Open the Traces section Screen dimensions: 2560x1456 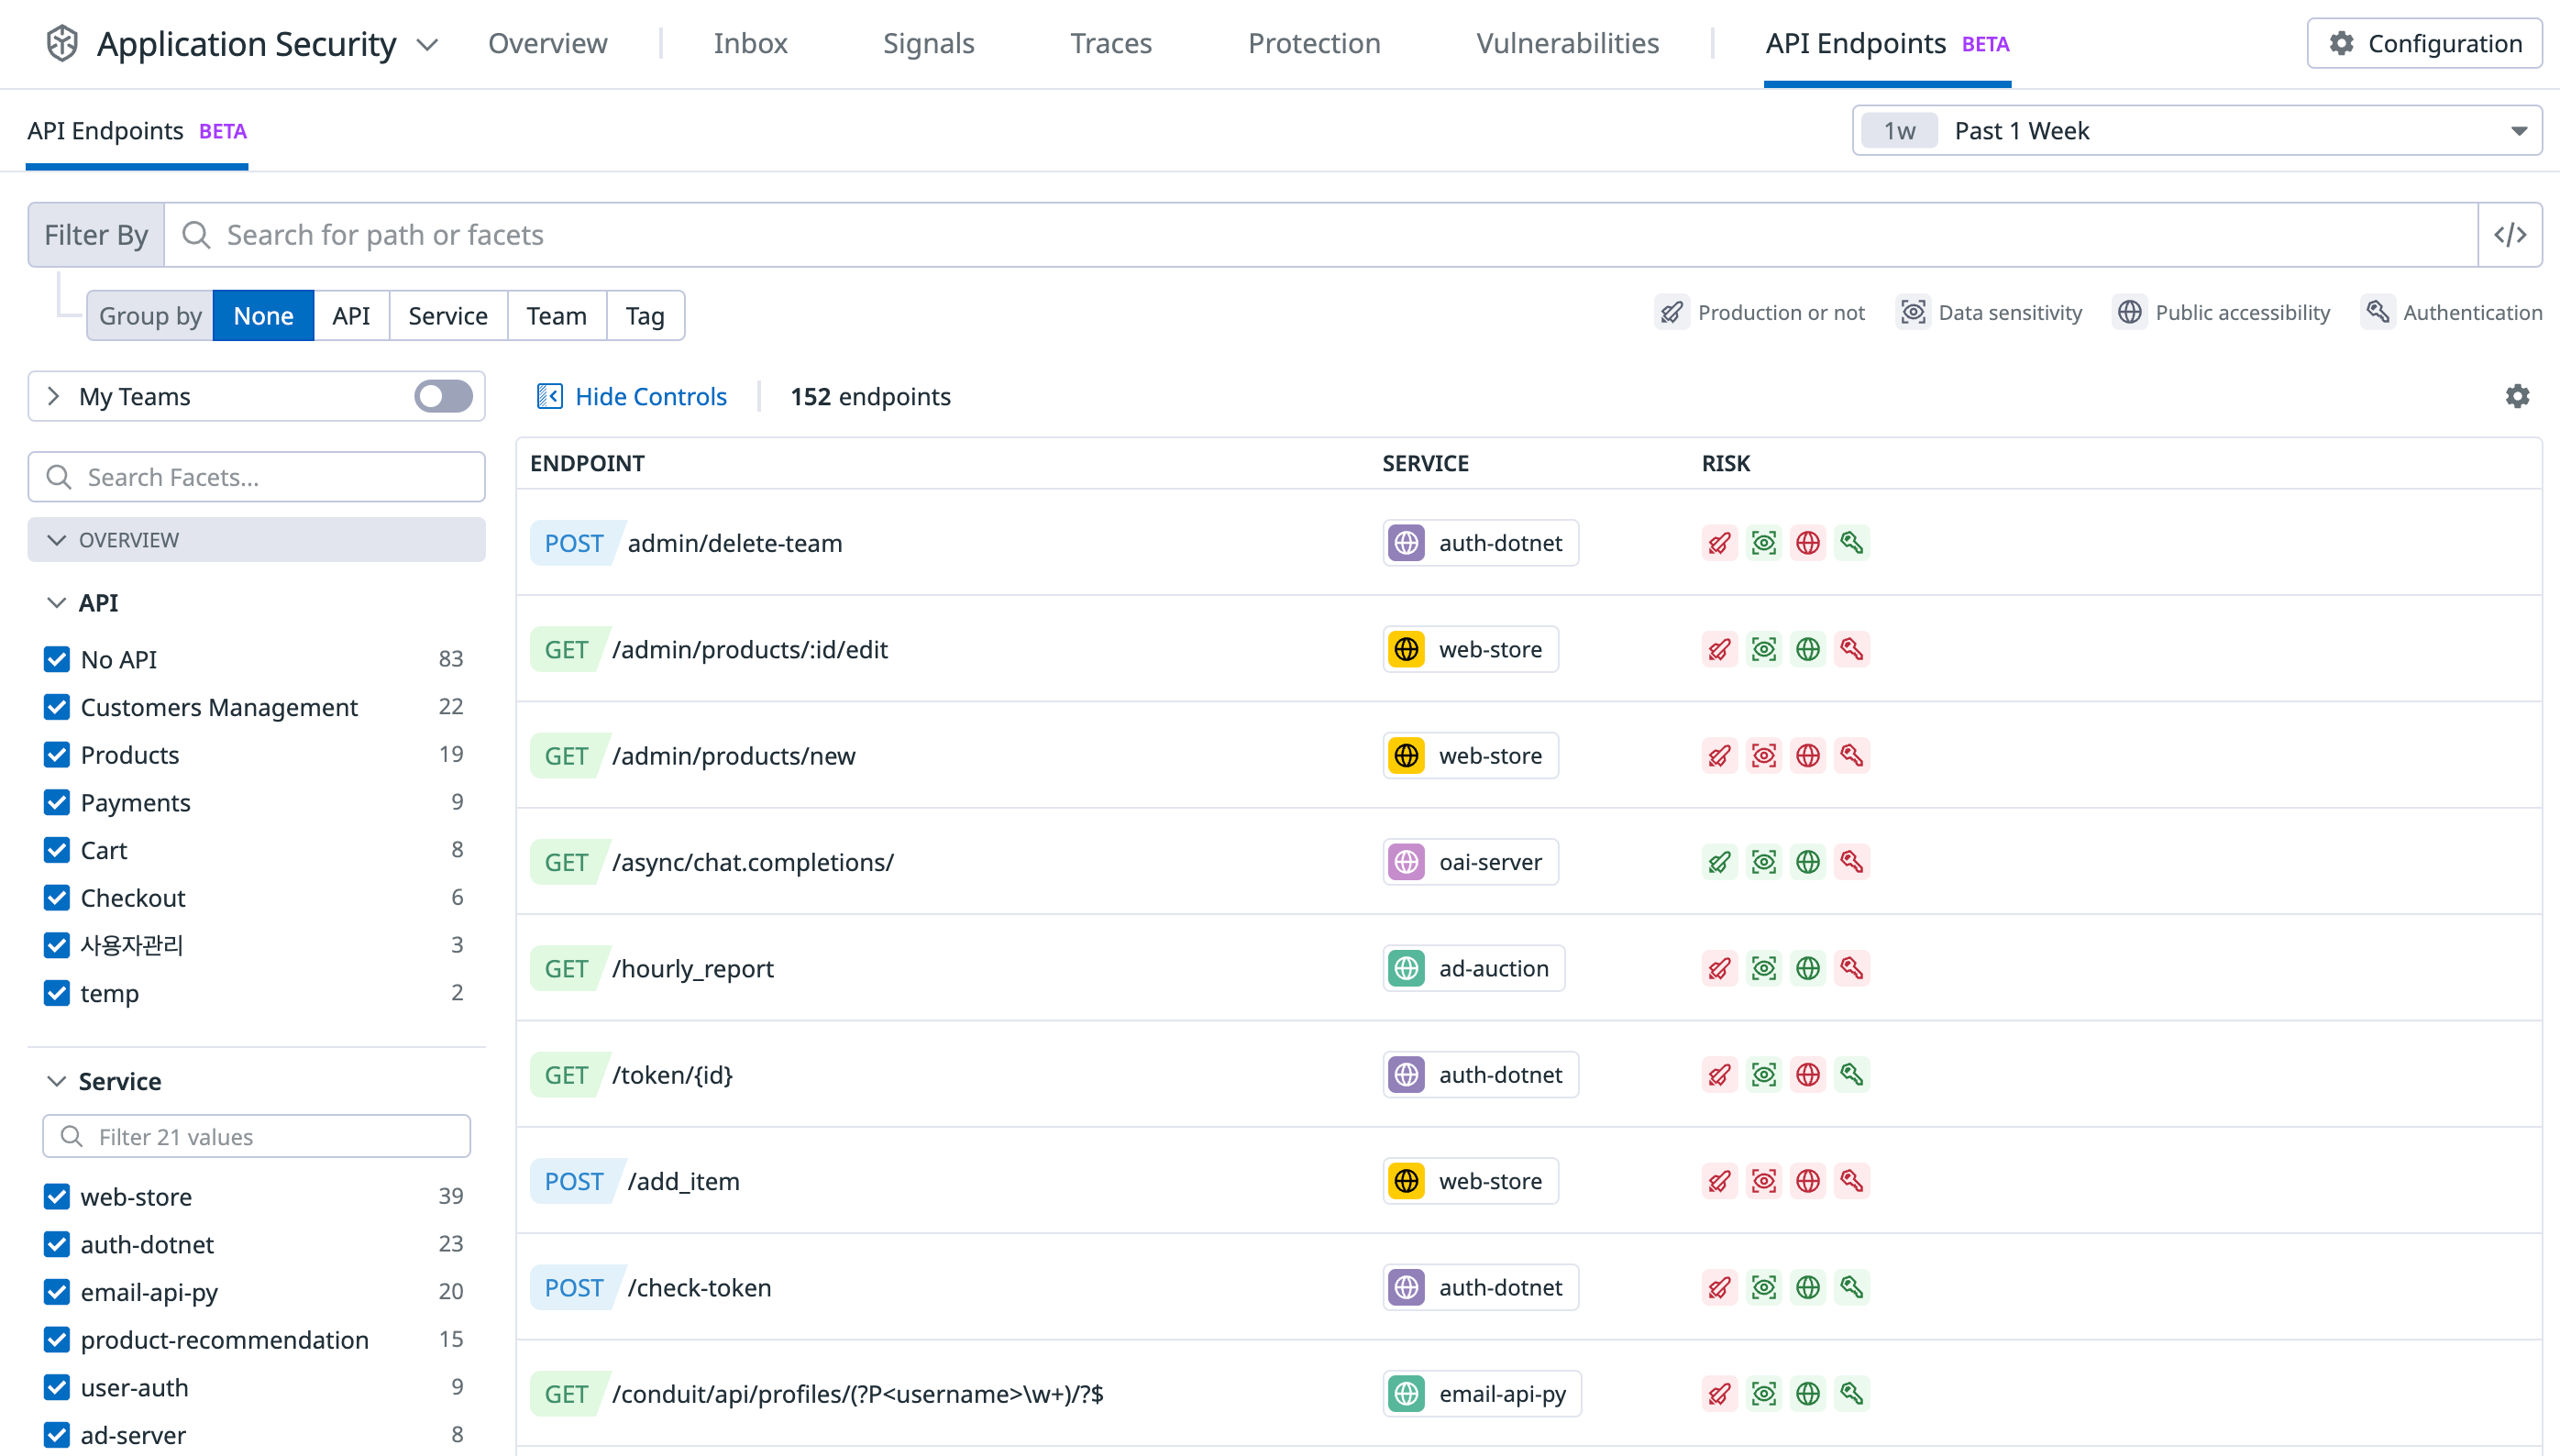click(x=1110, y=43)
